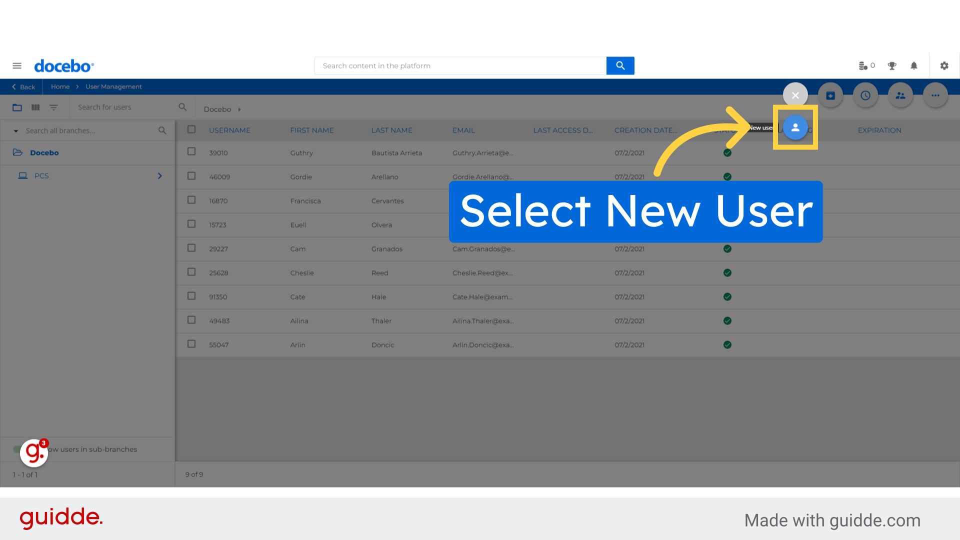
Task: Click the gamification trophy icon
Action: [x=891, y=65]
